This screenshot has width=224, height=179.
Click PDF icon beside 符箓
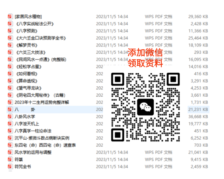coord(10,159)
